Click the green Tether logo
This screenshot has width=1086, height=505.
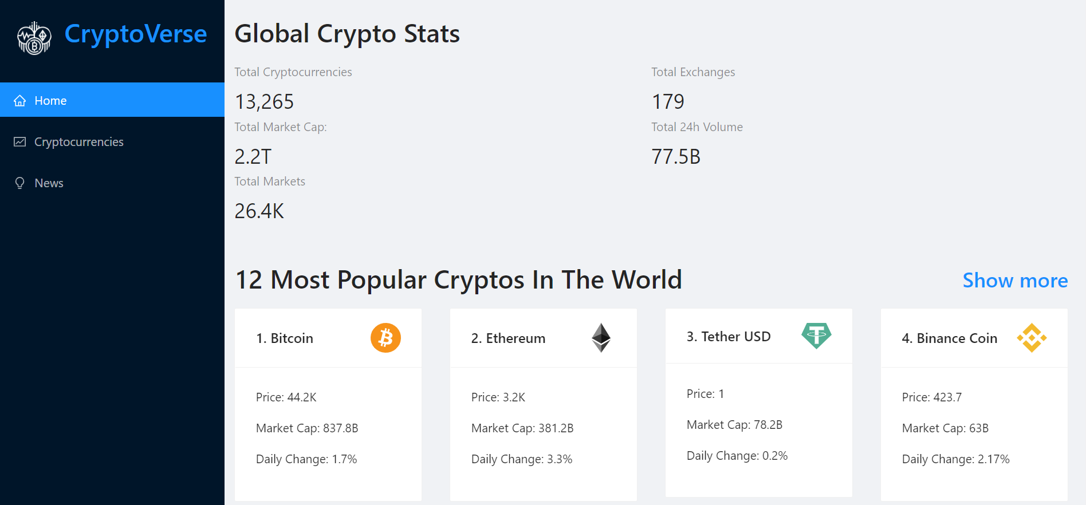816,336
